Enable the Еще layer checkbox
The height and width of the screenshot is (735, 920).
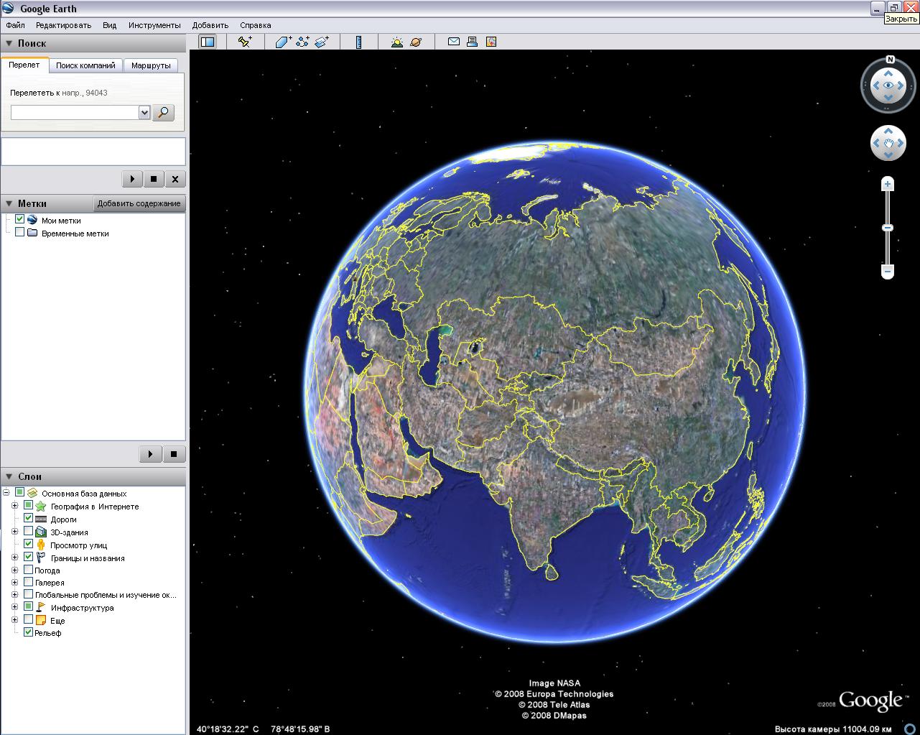pos(29,619)
